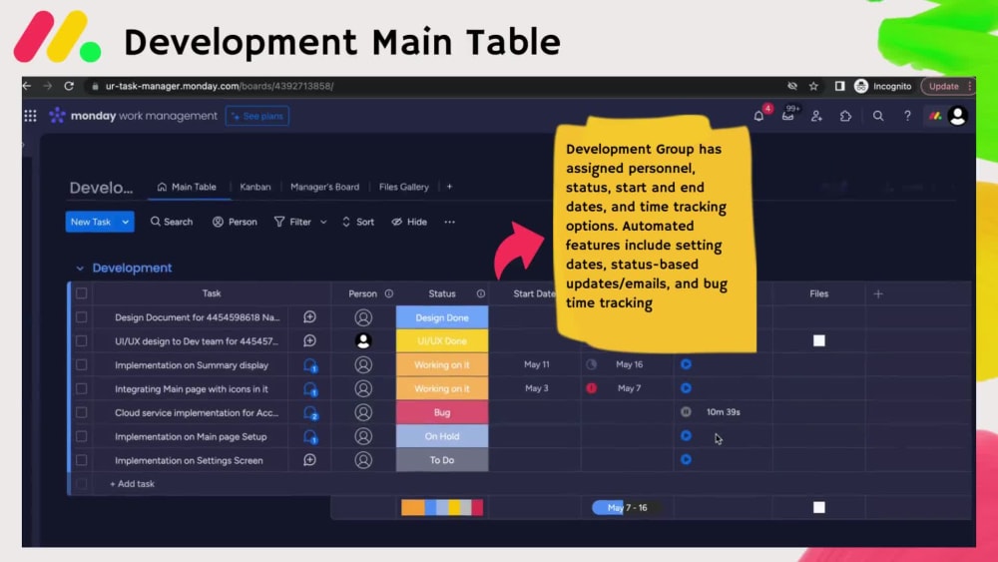The height and width of the screenshot is (562, 998).
Task: Click the + Add task row
Action: [x=132, y=484]
